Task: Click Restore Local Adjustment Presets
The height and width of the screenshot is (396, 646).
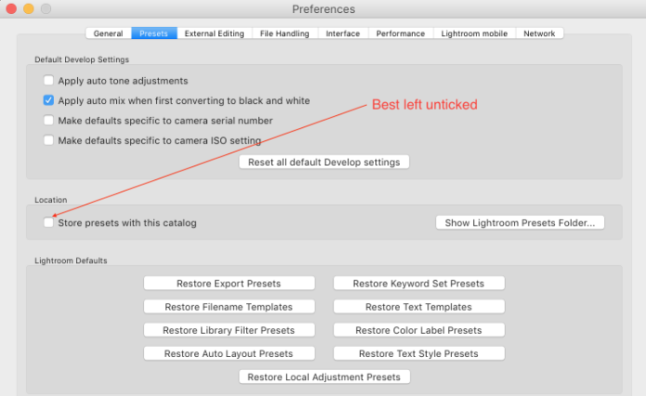Action: click(x=324, y=377)
